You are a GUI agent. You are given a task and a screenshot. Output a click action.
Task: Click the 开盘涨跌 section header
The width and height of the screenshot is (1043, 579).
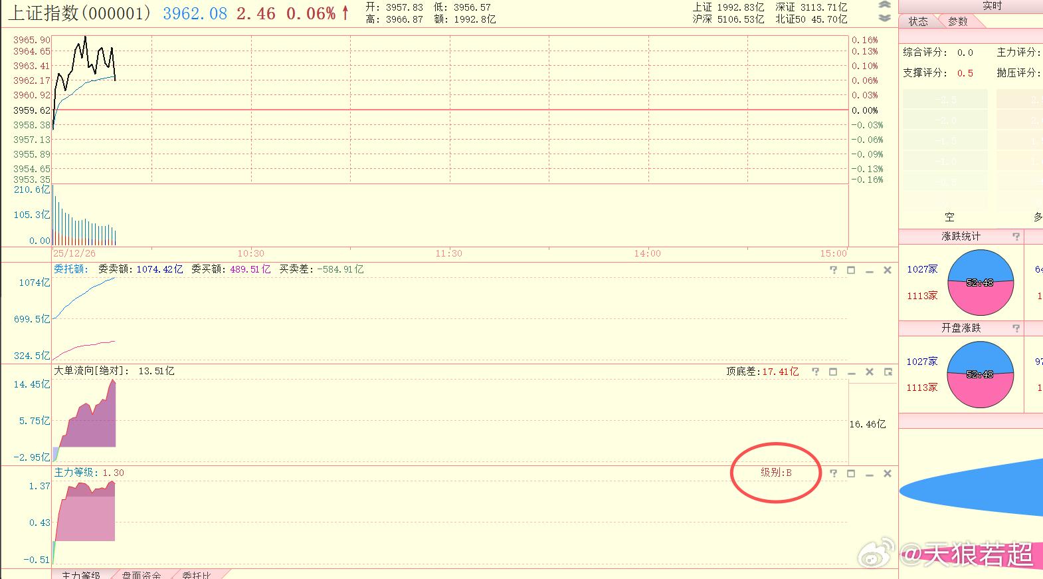click(x=961, y=328)
